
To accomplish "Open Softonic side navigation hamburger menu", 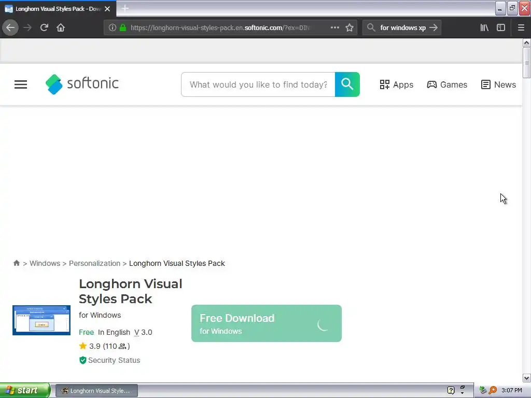I will point(21,84).
